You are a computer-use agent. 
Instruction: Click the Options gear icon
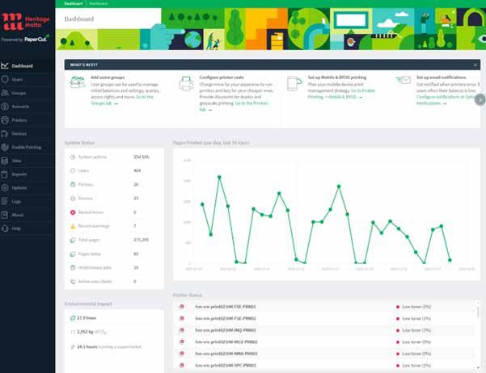[x=5, y=188]
